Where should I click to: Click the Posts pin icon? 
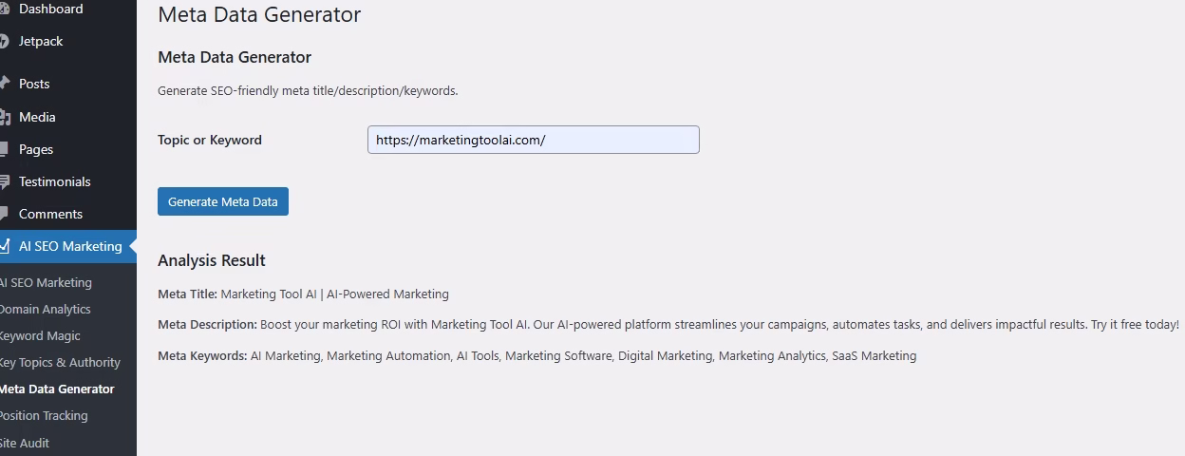(x=4, y=84)
